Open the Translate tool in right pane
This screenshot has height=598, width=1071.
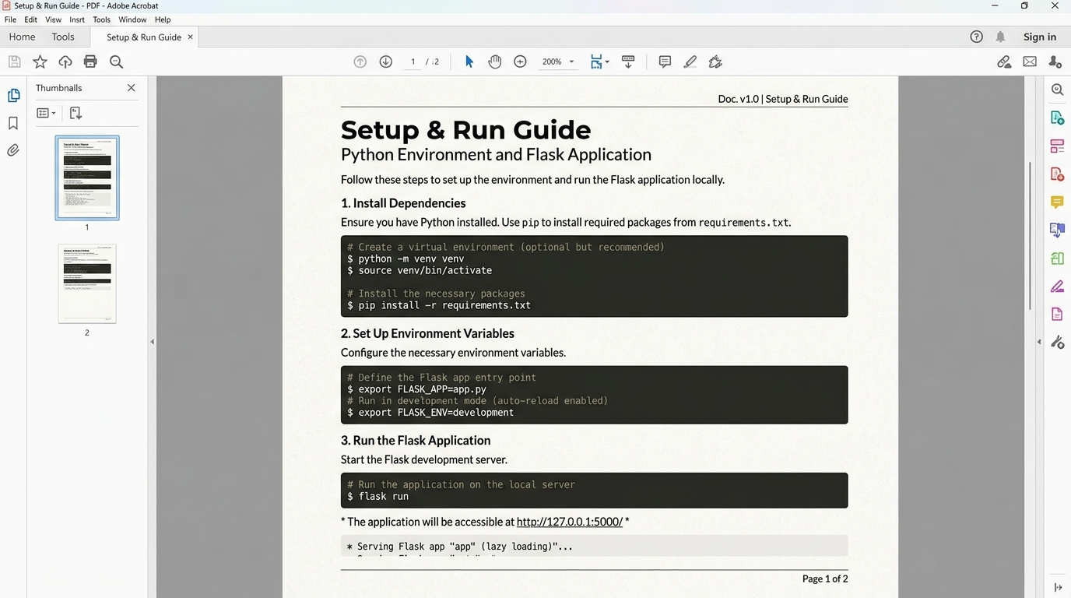(1057, 230)
